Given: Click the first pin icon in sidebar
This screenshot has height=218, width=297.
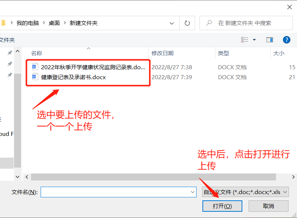Looking at the screenshot, I should [x=10, y=53].
